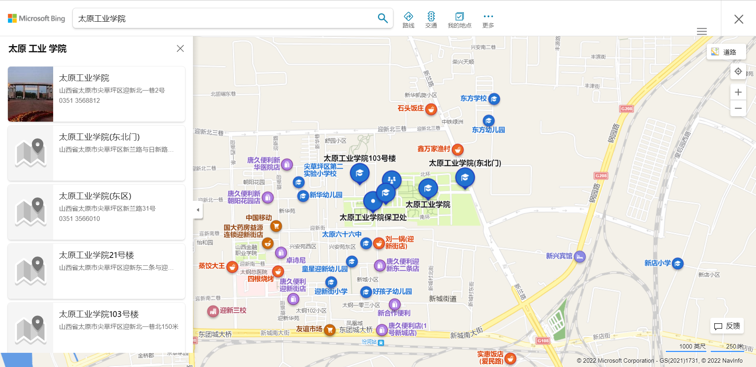Viewport: 756px width, 367px height.
Task: Select the 太原工业学院(东区) result
Action: point(96,212)
